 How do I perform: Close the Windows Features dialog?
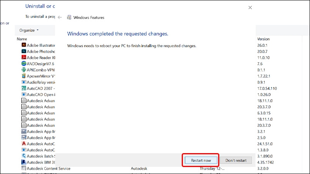click(250, 7)
